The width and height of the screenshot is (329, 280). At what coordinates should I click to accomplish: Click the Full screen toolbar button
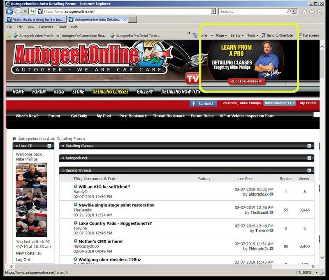point(309,35)
